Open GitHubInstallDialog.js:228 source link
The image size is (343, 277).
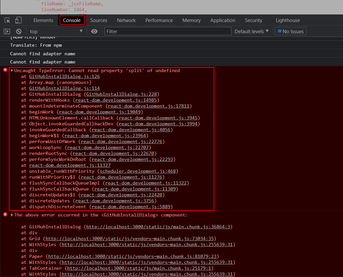pyautogui.click(x=121, y=94)
